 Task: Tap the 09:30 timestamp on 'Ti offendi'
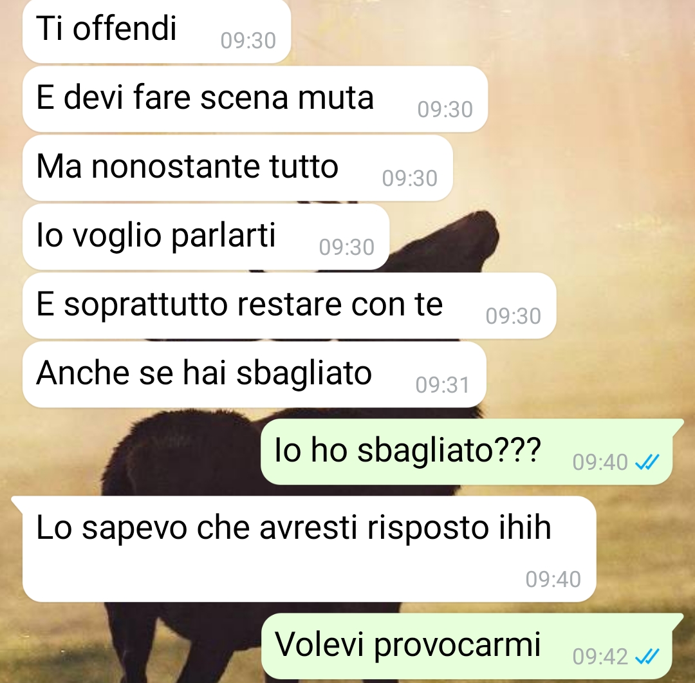click(x=248, y=41)
